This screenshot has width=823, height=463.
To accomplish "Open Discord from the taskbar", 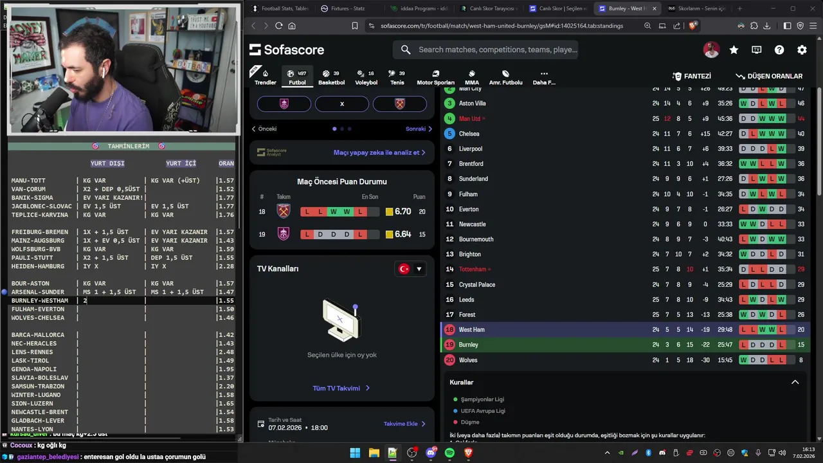I will [431, 453].
